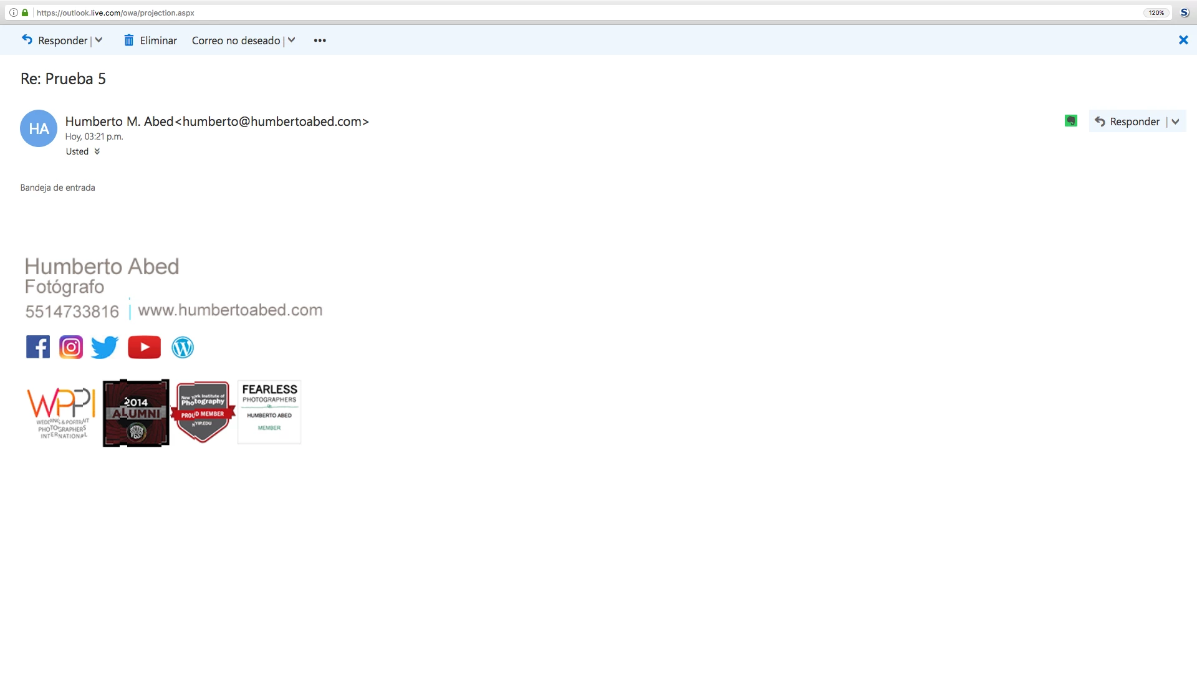Click the green Evernote clipper icon
This screenshot has height=673, width=1197.
tap(1070, 121)
